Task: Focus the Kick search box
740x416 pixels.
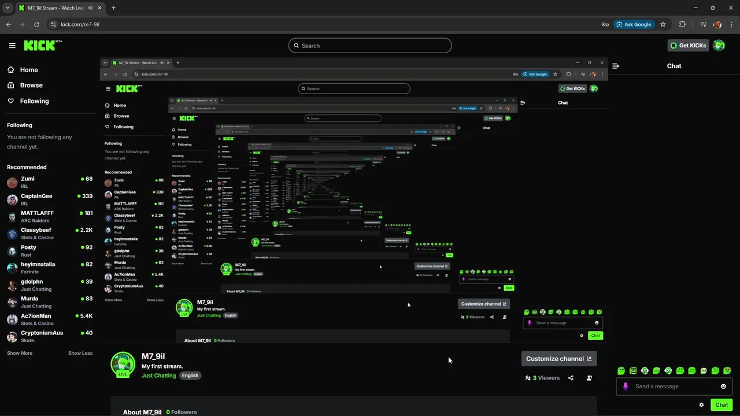Action: (370, 46)
